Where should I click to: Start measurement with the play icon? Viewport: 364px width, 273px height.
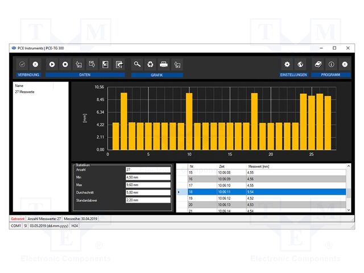coord(52,65)
